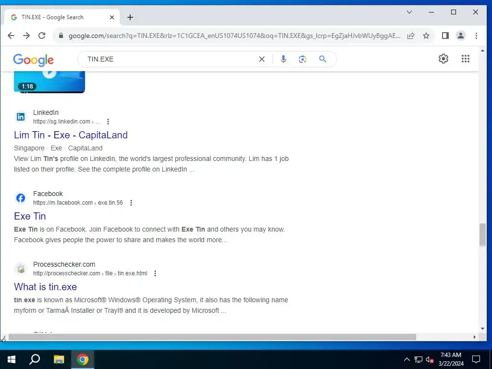Click the vertical scrollbar down arrow
The image size is (492, 369).
click(482, 329)
